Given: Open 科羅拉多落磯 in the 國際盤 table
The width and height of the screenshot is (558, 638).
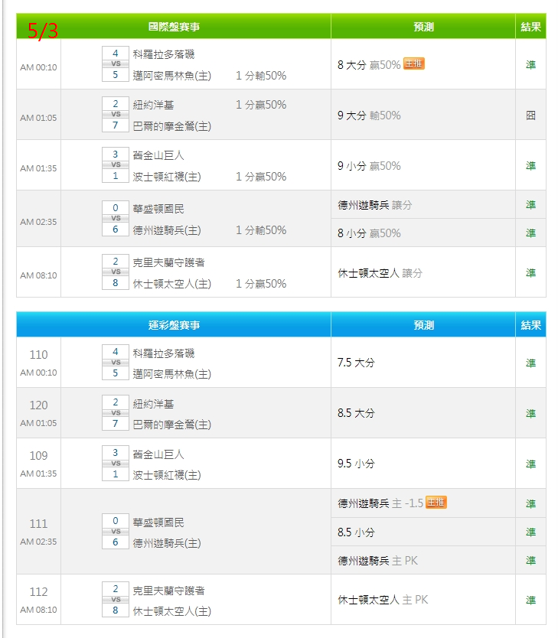Looking at the screenshot, I should [164, 54].
